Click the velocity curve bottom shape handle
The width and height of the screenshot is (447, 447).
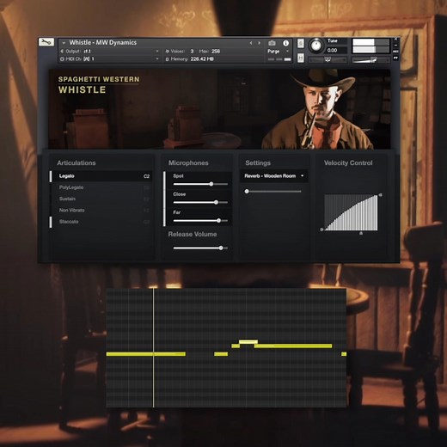(361, 234)
